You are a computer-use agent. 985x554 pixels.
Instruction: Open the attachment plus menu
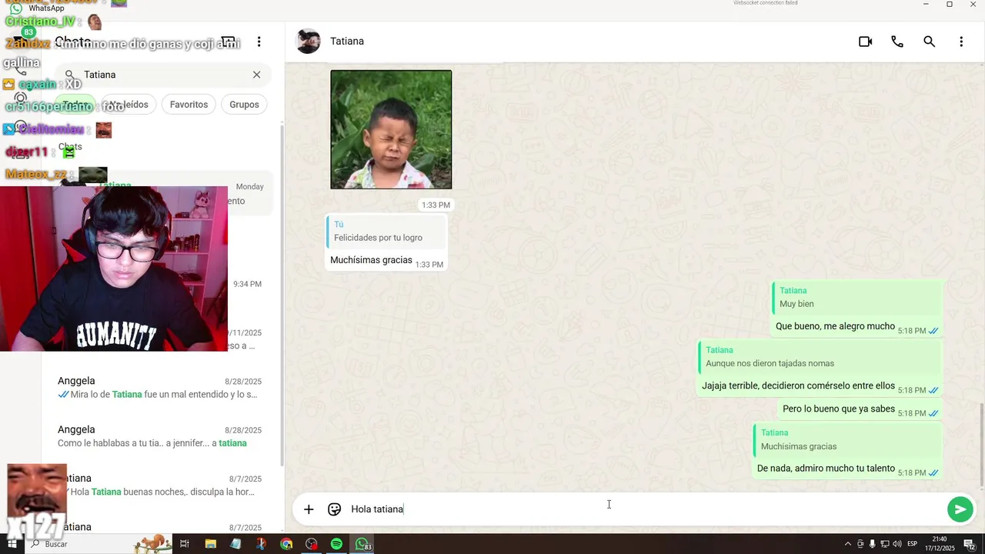309,509
